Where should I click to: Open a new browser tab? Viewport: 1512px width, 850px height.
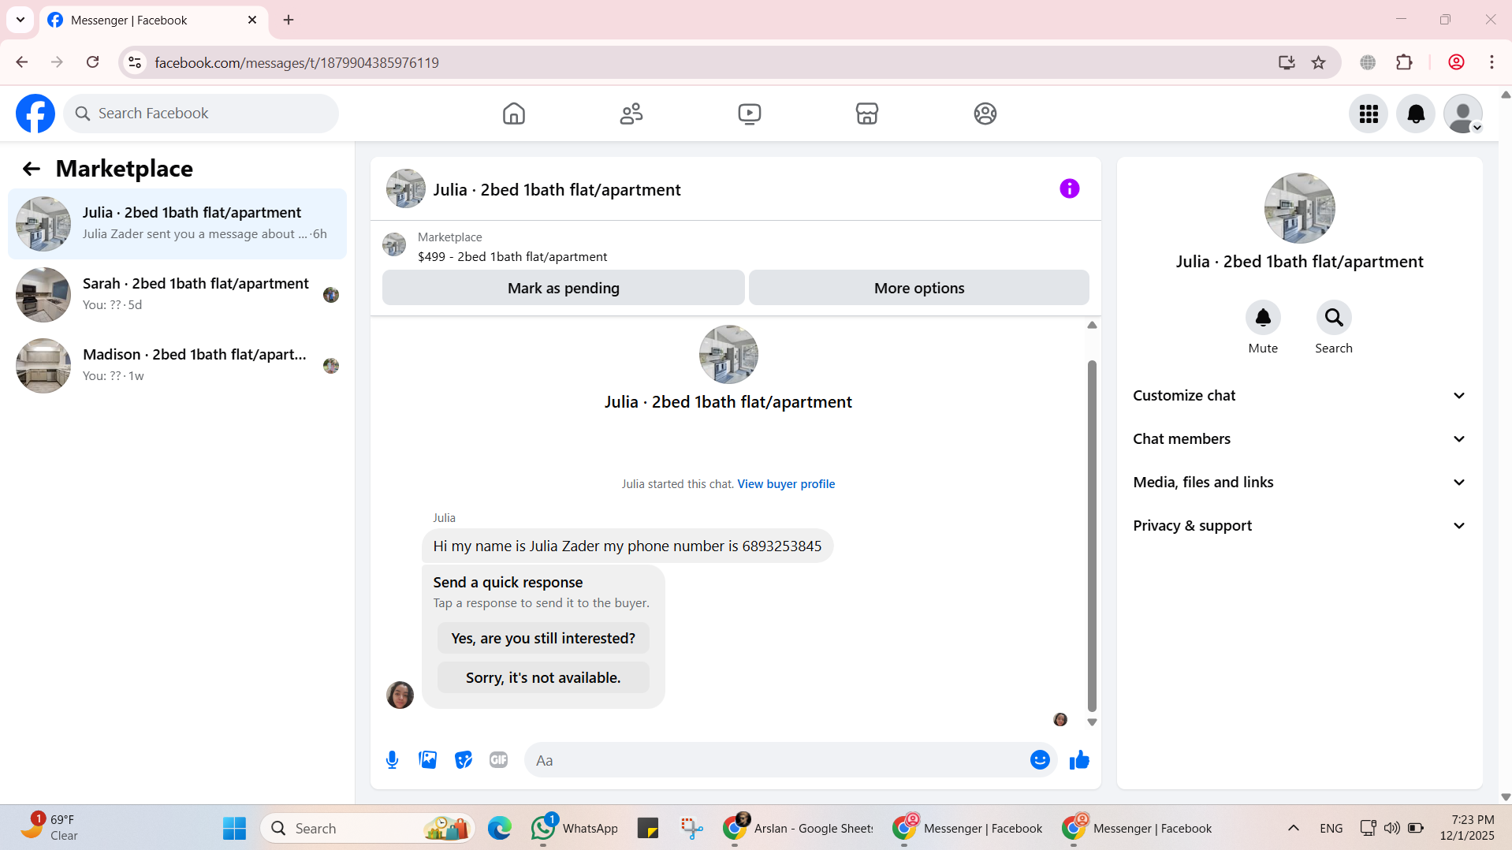point(289,20)
